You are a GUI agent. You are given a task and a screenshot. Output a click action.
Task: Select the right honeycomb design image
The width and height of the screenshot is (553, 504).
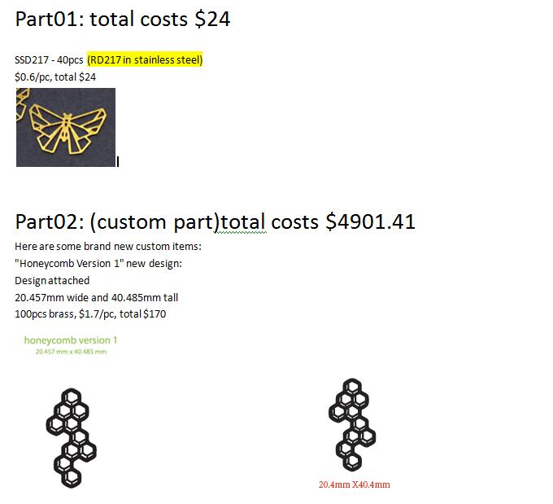click(351, 425)
